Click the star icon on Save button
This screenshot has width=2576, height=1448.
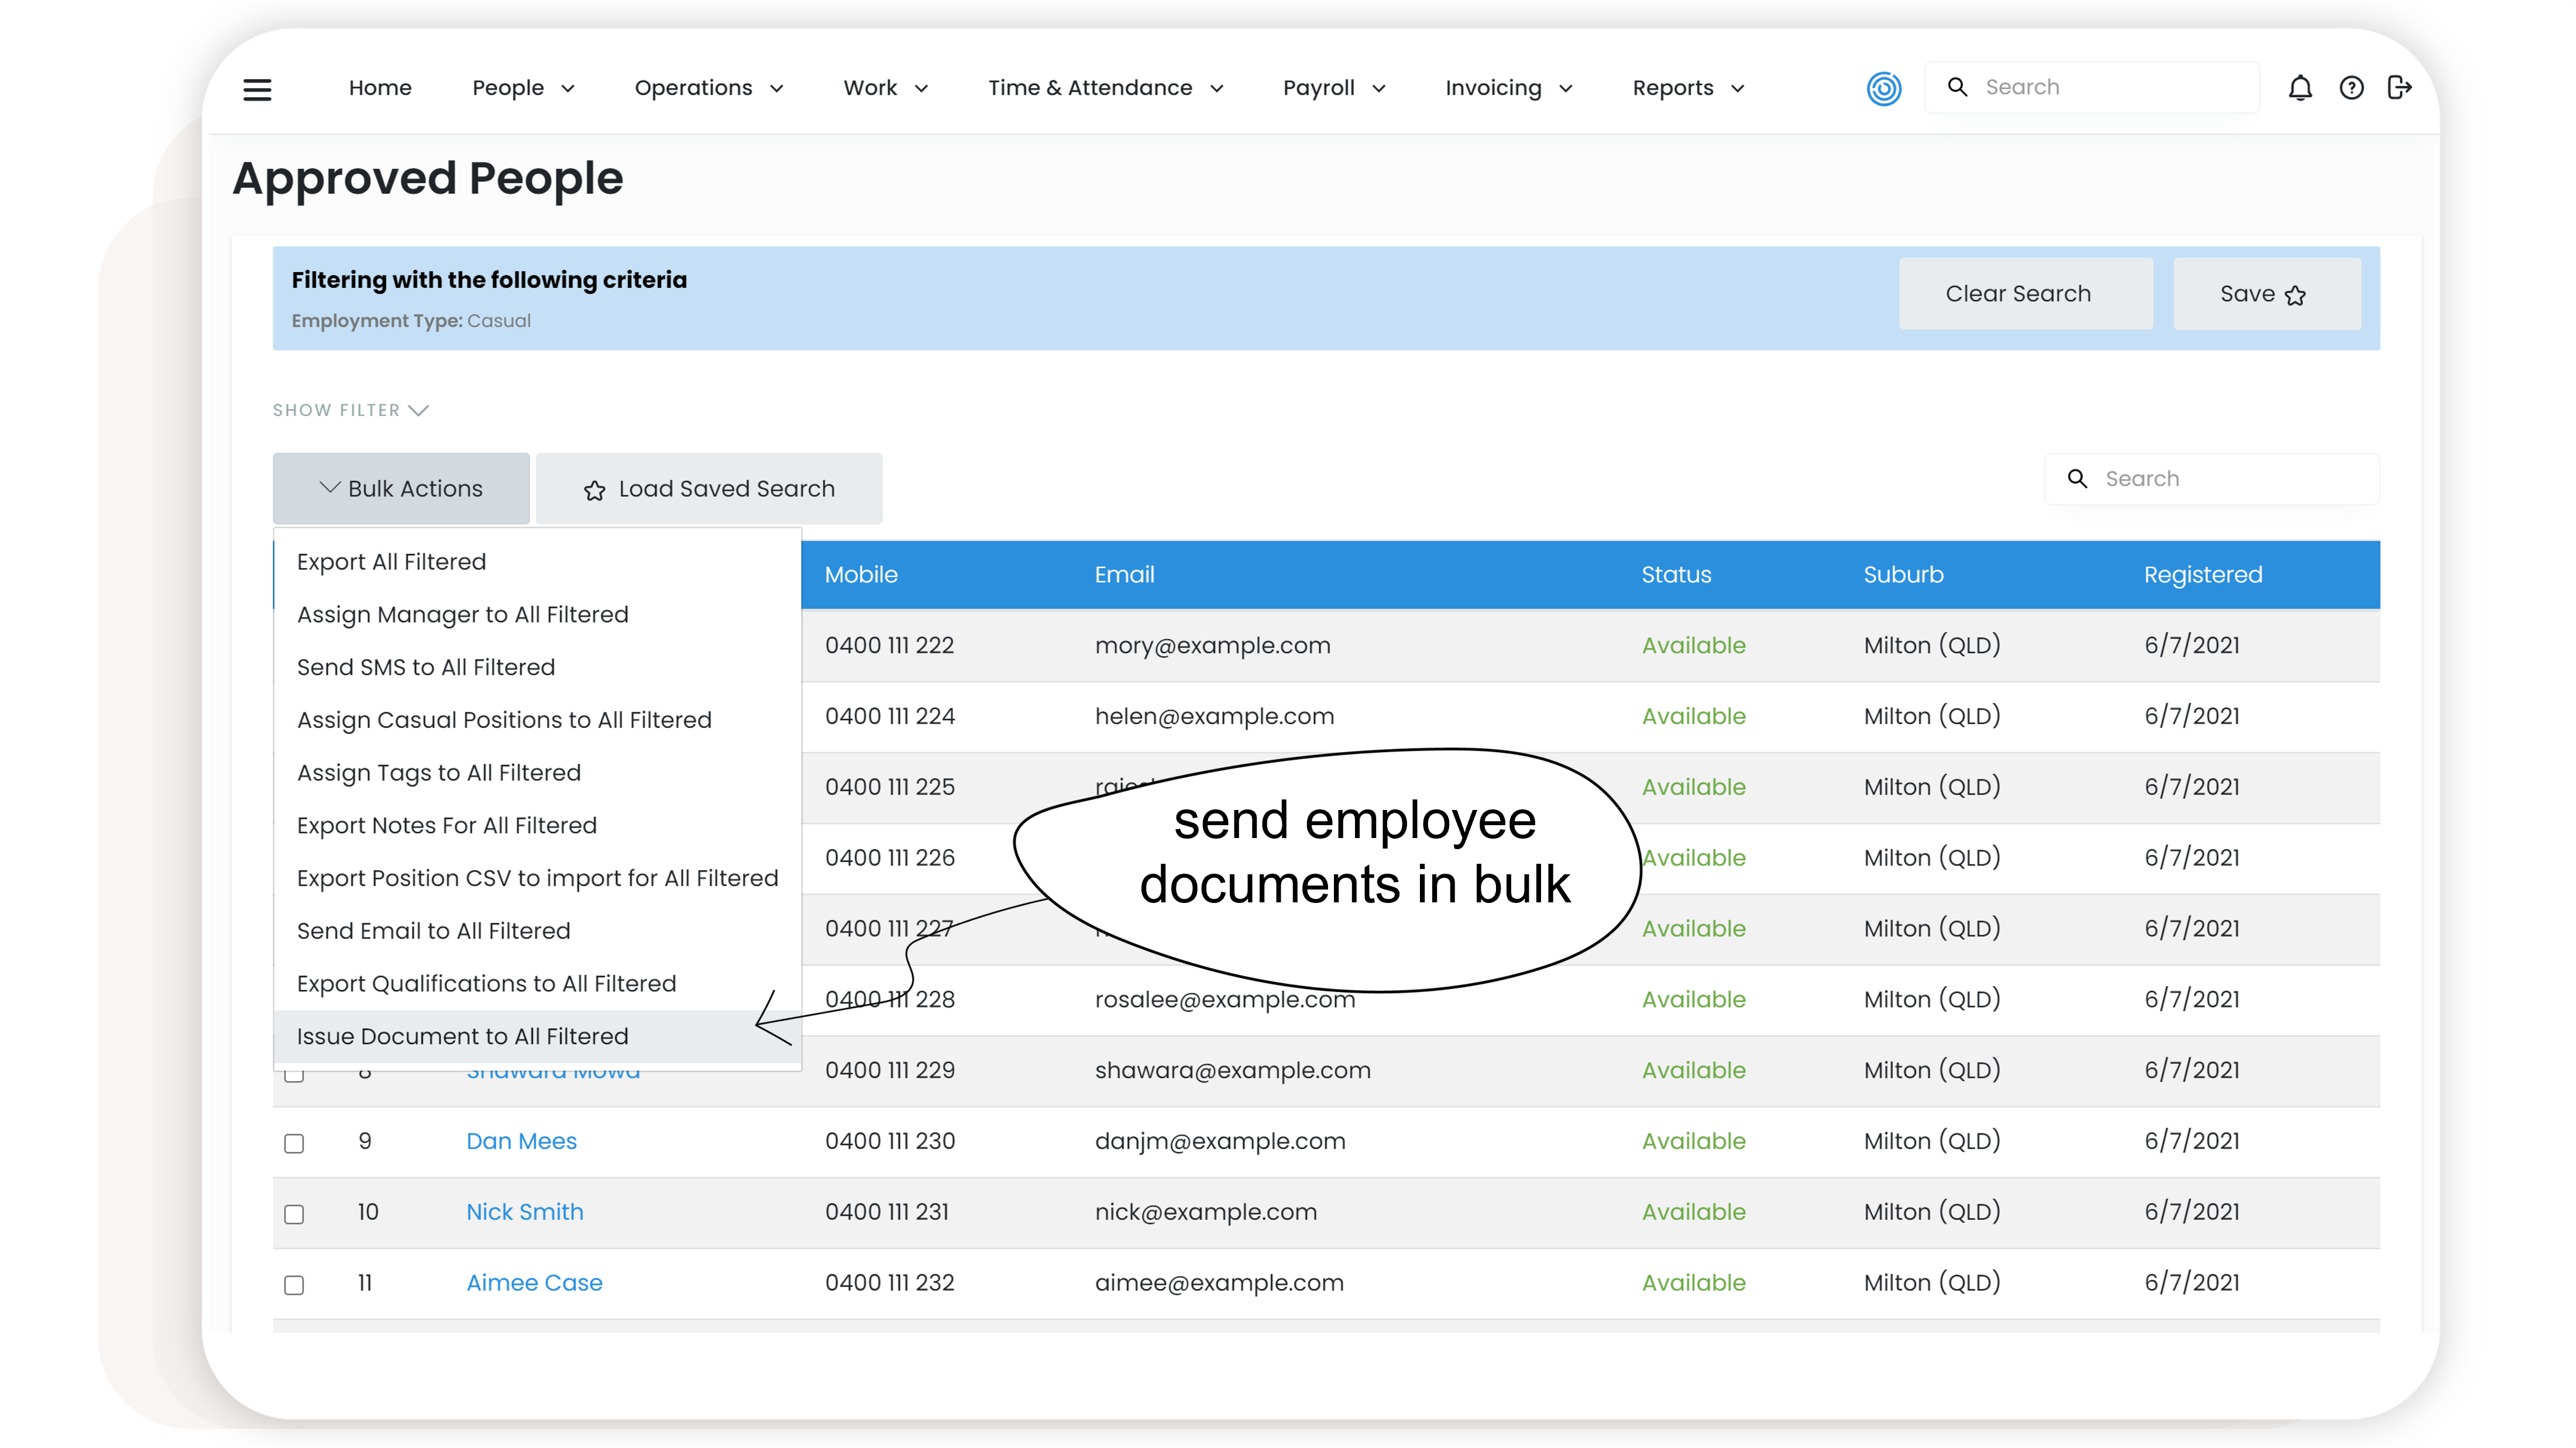pyautogui.click(x=2295, y=295)
